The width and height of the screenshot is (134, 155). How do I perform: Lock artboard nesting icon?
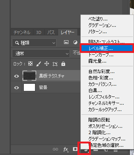55,64
